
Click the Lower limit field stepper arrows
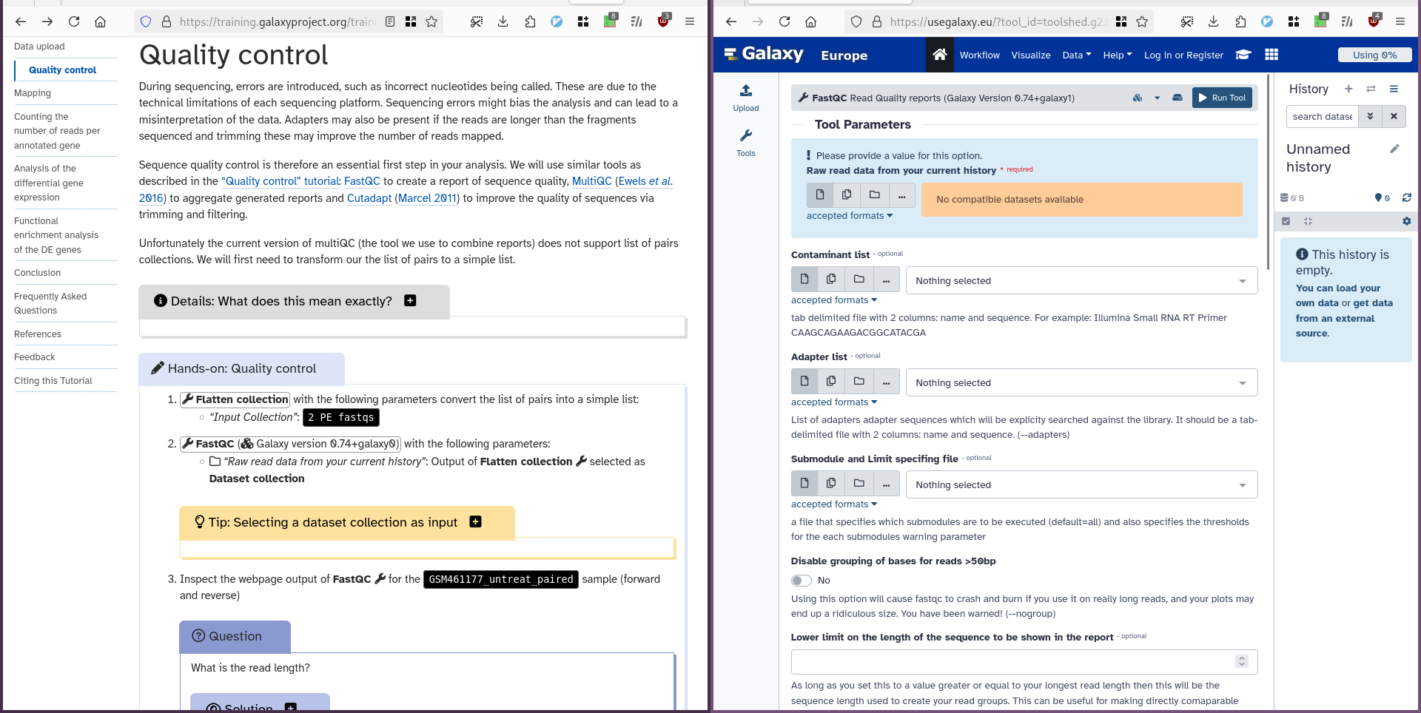tap(1242, 661)
